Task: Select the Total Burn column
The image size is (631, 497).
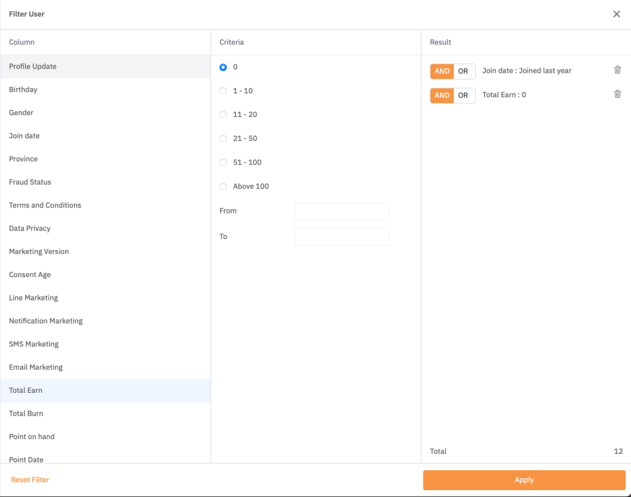Action: click(x=26, y=414)
